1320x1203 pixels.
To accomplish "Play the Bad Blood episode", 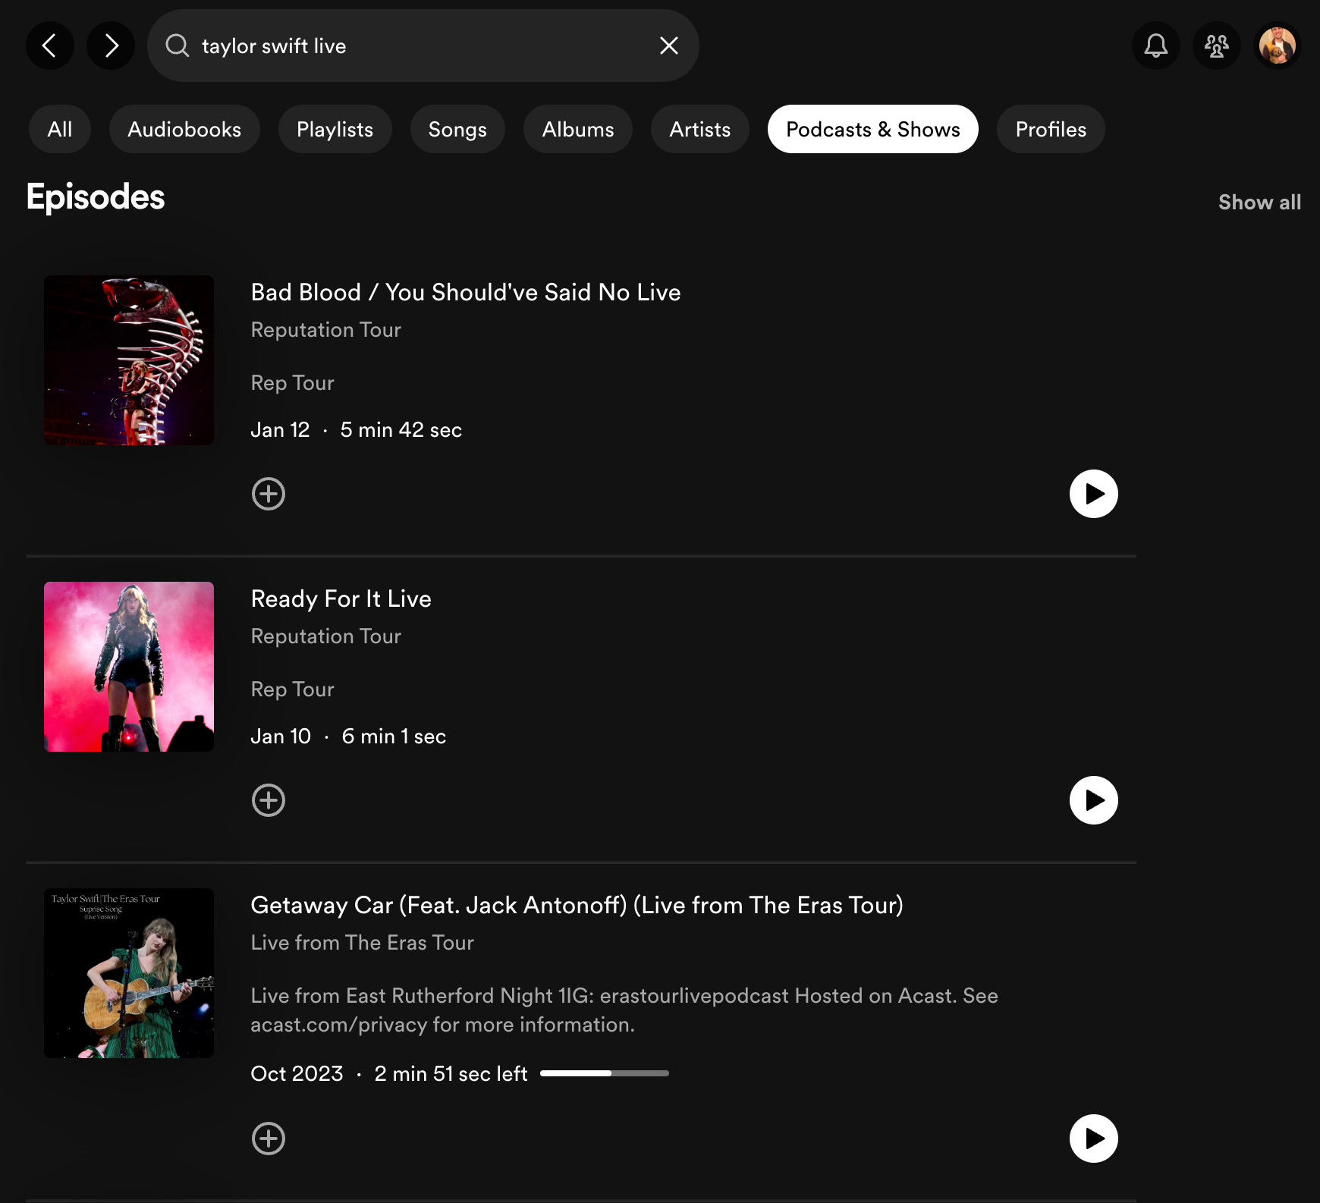I will [1093, 494].
